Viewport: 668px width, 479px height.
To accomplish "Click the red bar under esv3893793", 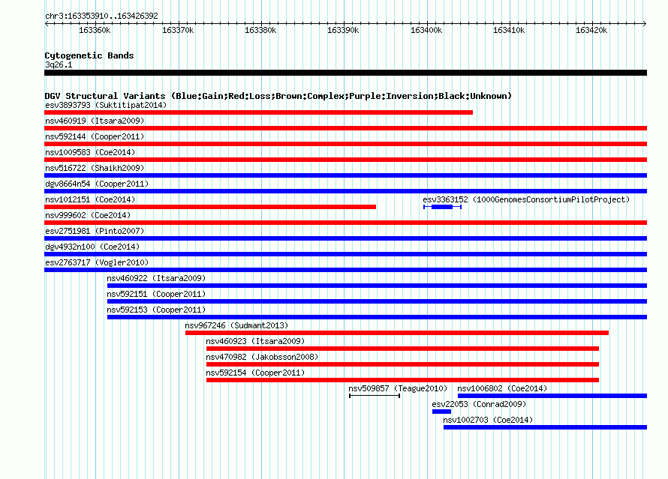I will pos(259,112).
